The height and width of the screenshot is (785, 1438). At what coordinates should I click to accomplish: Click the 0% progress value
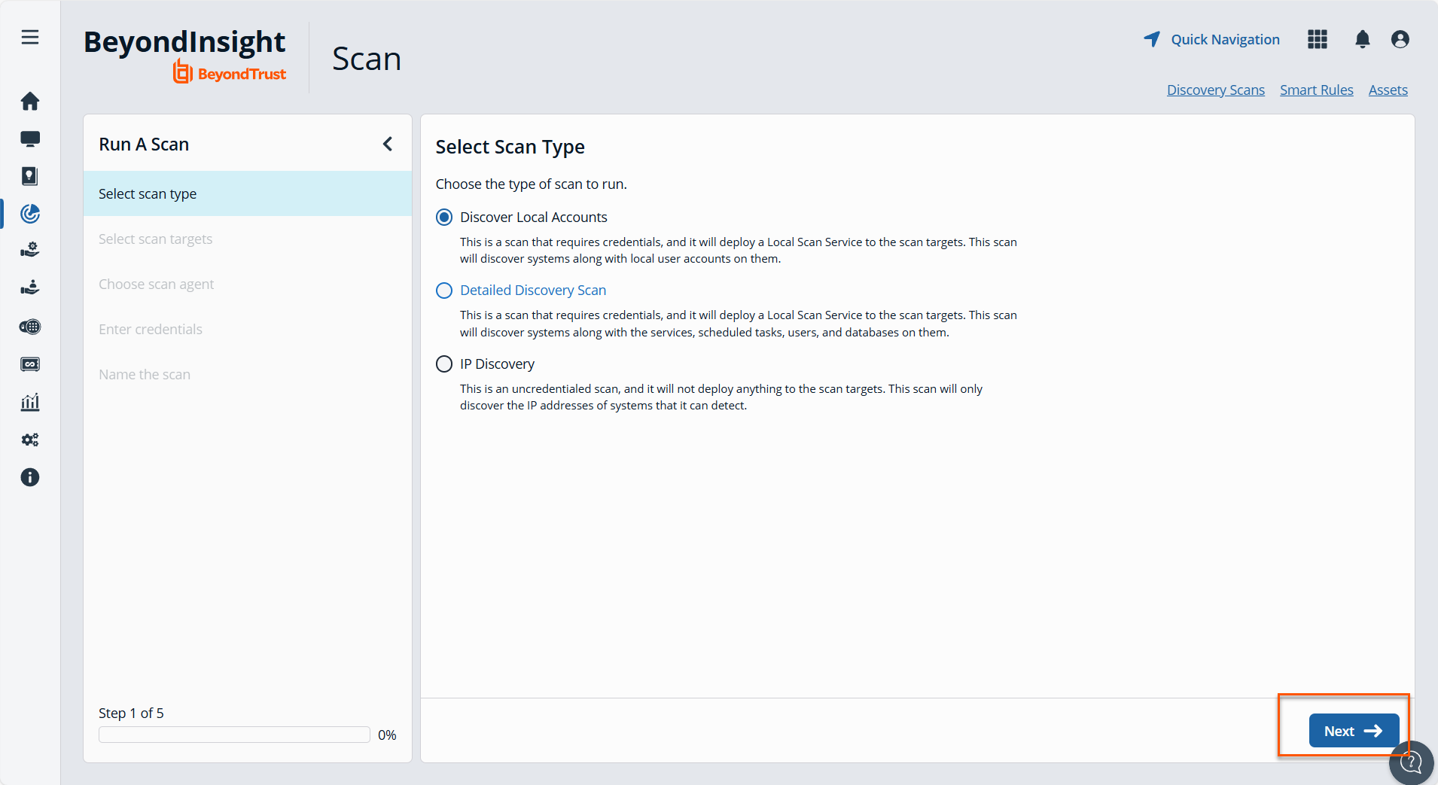[x=387, y=735]
